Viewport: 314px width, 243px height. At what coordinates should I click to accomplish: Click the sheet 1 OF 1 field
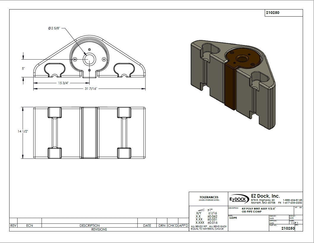point(295,223)
